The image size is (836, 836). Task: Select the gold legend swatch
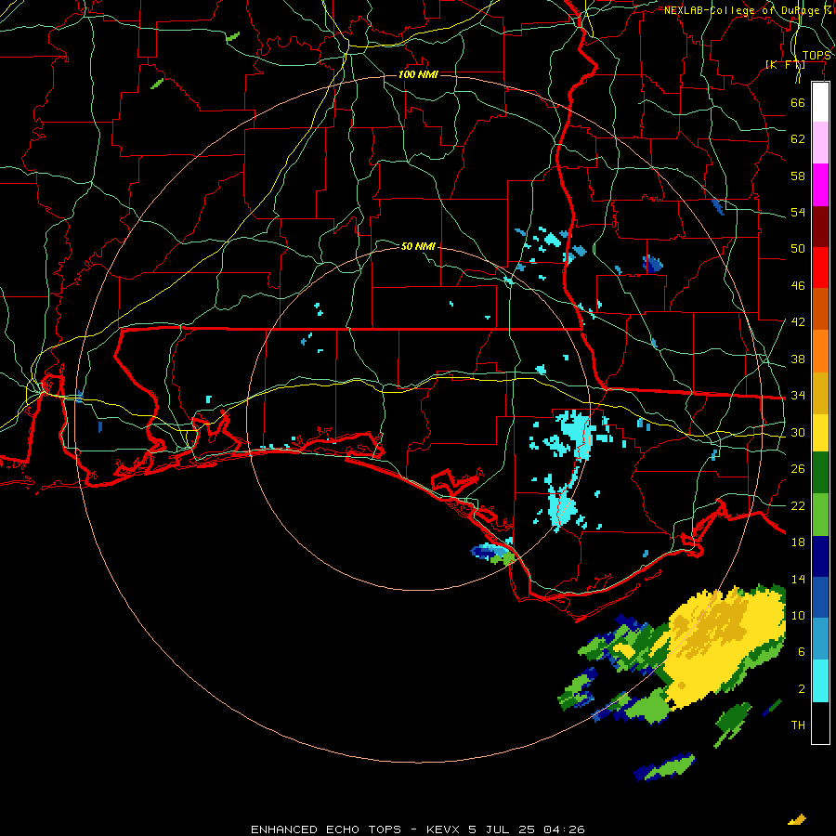tap(820, 393)
